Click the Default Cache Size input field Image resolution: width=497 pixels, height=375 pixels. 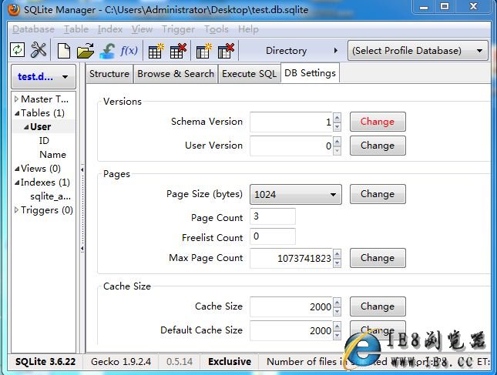[x=291, y=330]
